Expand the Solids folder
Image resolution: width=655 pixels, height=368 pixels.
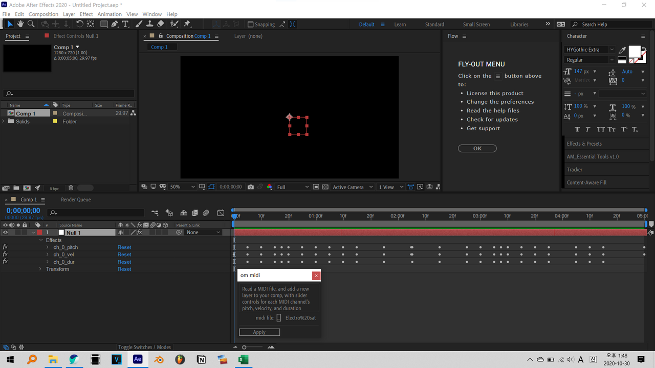pos(4,121)
